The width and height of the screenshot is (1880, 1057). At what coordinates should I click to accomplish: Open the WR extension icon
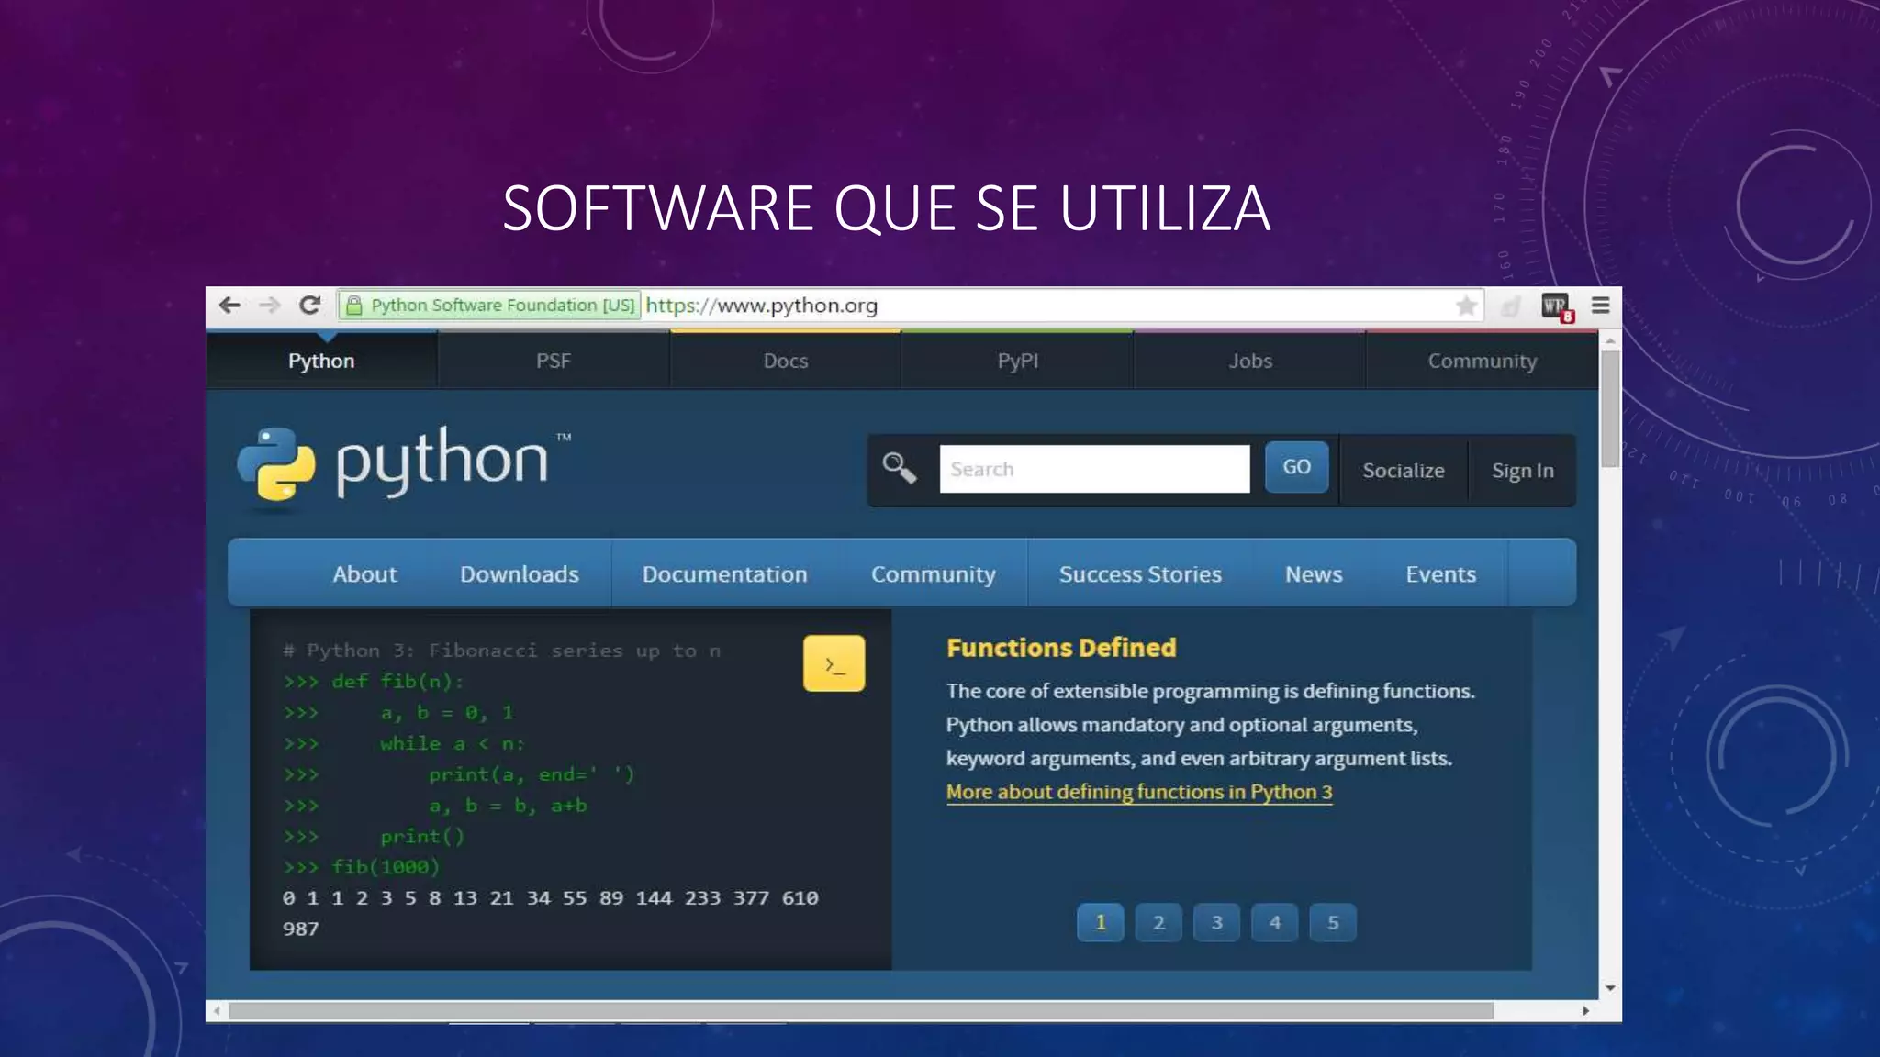[1557, 306]
